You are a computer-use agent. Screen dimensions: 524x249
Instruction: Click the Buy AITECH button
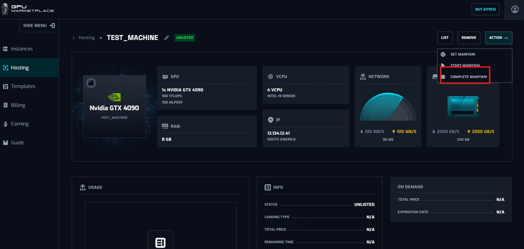click(485, 9)
